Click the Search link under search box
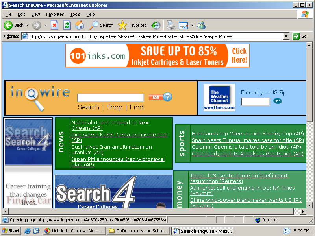The width and height of the screenshot is (315, 236). point(88,107)
